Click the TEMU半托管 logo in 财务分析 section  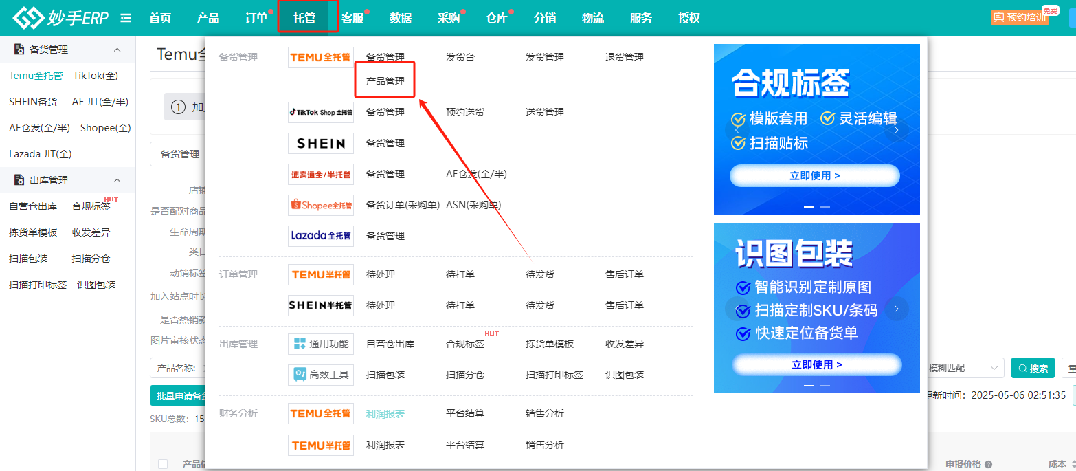(x=321, y=445)
